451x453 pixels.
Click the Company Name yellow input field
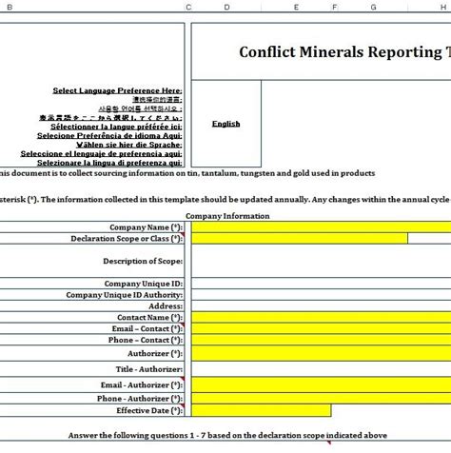[322, 227]
